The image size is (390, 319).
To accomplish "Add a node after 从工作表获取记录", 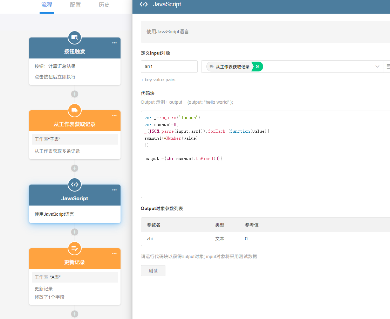I will 75,168.
